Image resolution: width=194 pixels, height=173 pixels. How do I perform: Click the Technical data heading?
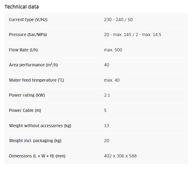pos(22,7)
